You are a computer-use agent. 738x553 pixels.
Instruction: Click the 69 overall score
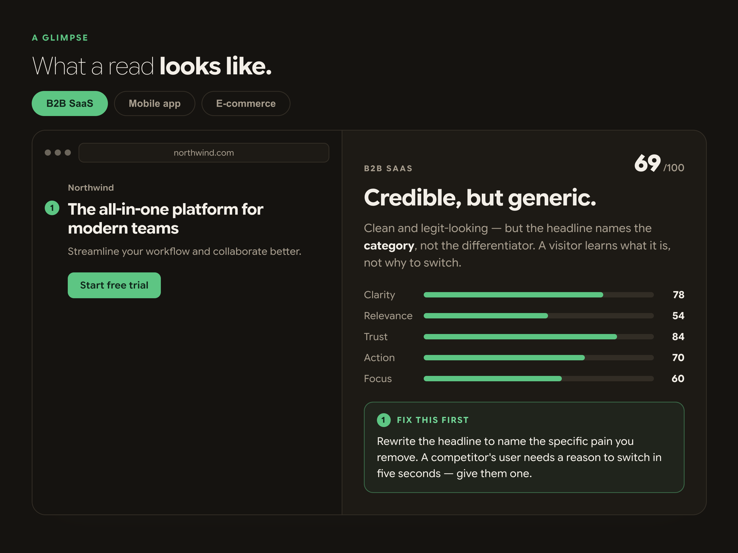pyautogui.click(x=647, y=163)
